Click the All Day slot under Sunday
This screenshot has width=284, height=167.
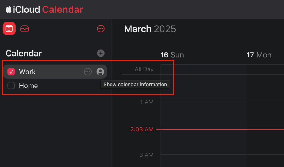(204, 69)
